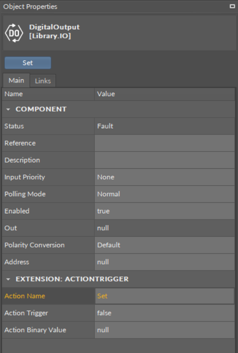Toggle the Action Trigger false value
Viewport: 238px width, 353px height.
click(x=164, y=313)
